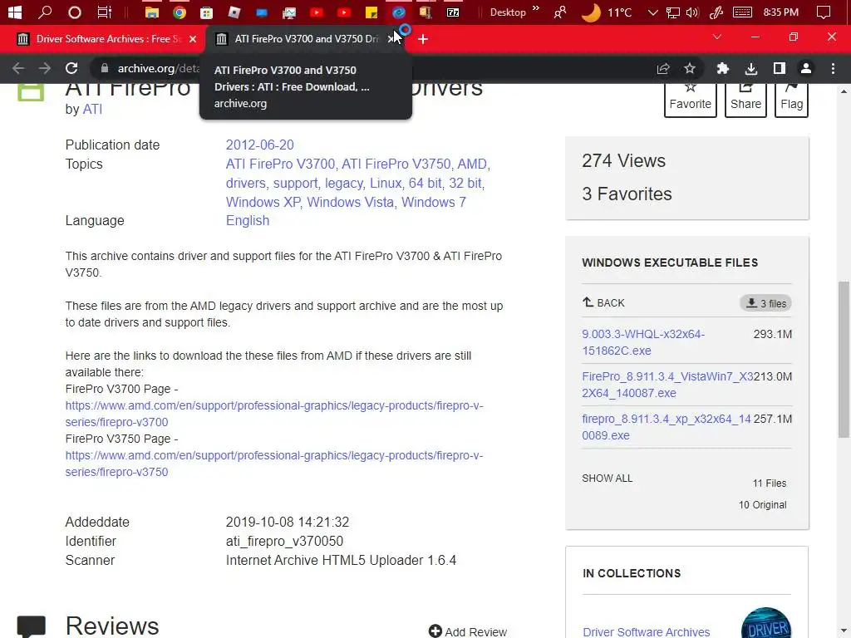This screenshot has height=638, width=851.
Task: Open the browser extensions puzzle icon
Action: (x=722, y=68)
